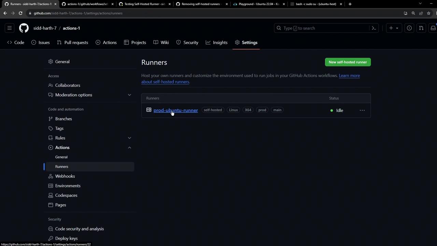Viewport: 437px width, 246px height.
Task: Click the browser zoom magnifier icon
Action: click(413, 13)
